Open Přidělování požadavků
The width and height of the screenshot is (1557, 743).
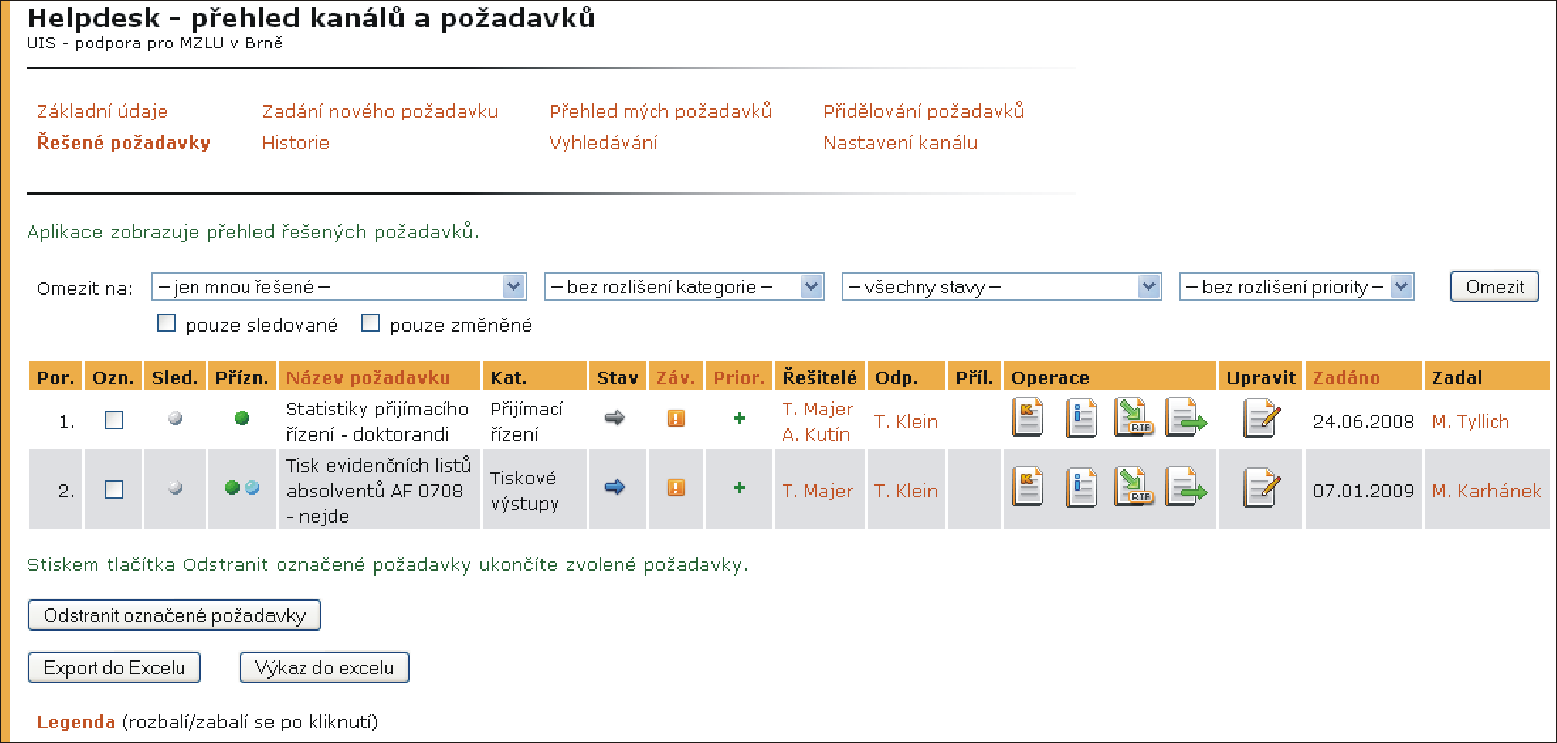point(923,112)
